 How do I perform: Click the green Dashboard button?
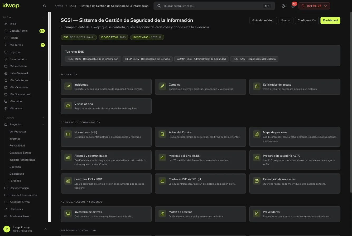coord(330,20)
